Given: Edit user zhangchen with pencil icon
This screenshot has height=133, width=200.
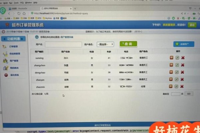Looking at the screenshot, I should 177,65.
